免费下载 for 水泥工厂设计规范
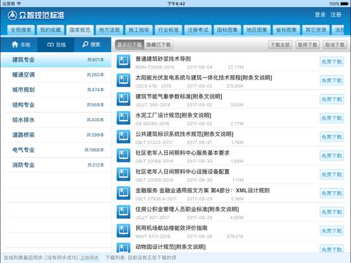The image size is (351, 263). click(x=332, y=118)
